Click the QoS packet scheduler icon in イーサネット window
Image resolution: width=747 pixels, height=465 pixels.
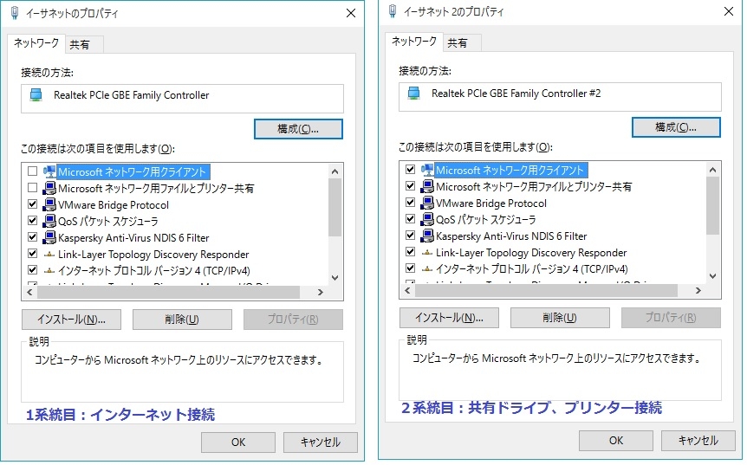(49, 222)
